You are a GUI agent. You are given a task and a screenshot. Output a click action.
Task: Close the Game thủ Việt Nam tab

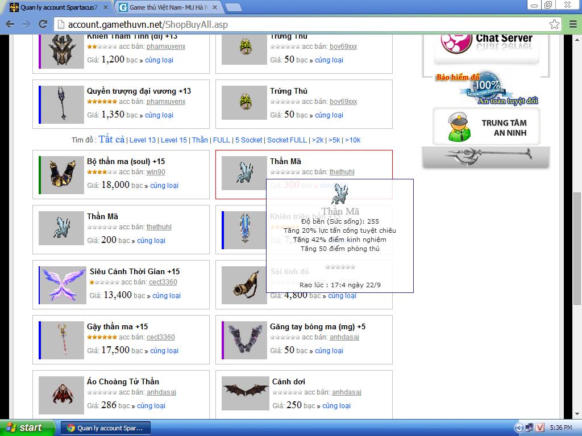214,7
